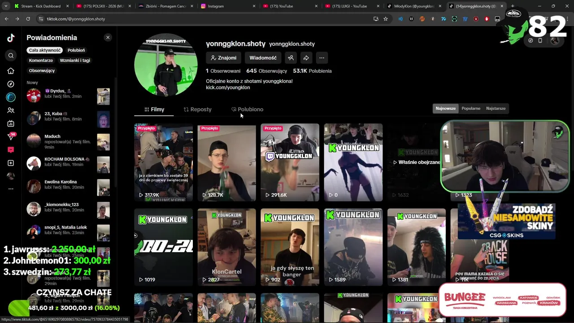The height and width of the screenshot is (323, 574).
Task: Open the video with 0 views
Action: pyautogui.click(x=353, y=162)
